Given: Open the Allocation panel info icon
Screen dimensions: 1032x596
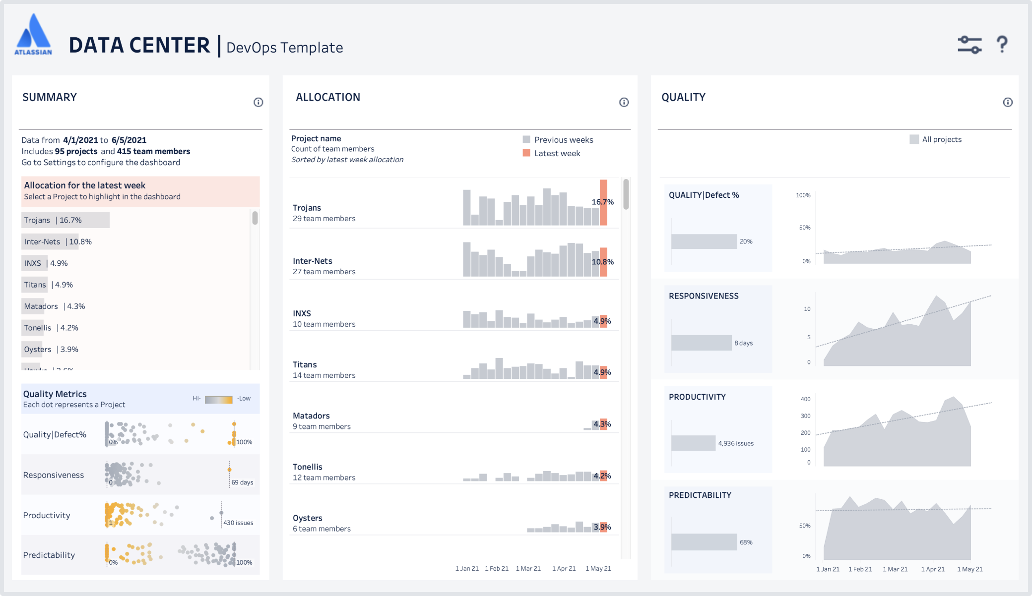Looking at the screenshot, I should coord(624,102).
